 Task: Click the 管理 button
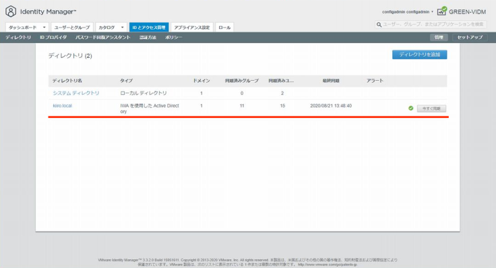(439, 37)
